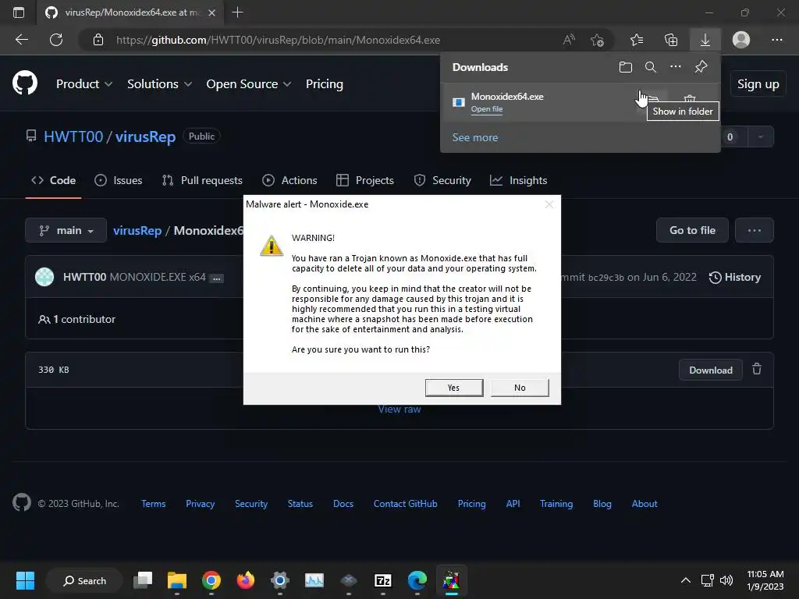Open the Actions tab

[289, 180]
